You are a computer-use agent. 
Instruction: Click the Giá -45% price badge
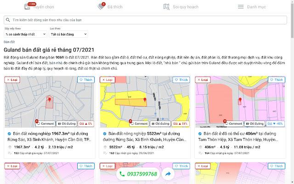276,124
